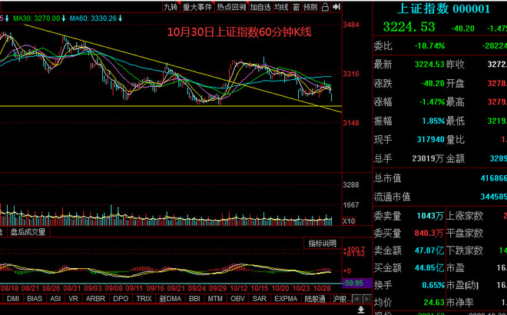Select the MTM indicator tab

(x=215, y=299)
